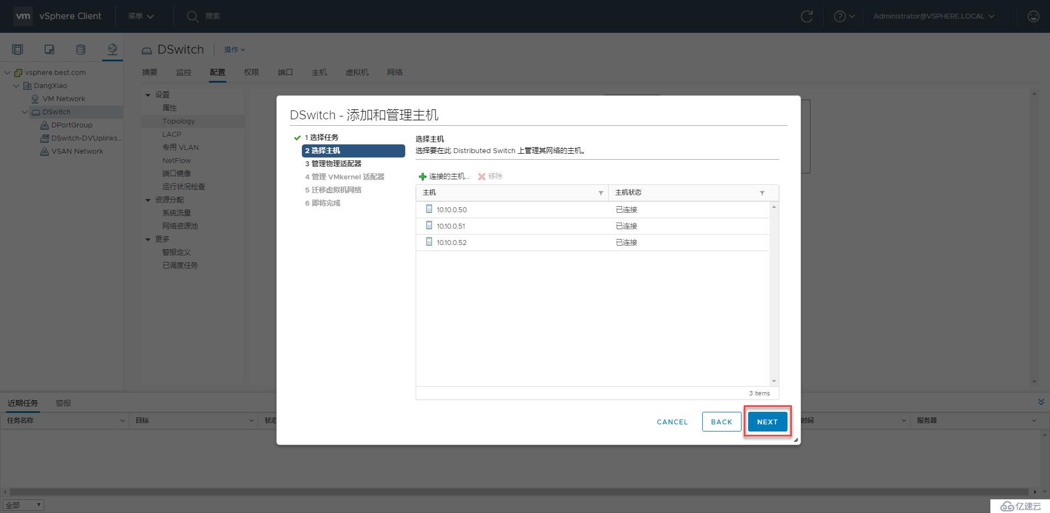Viewport: 1050px width, 513px height.
Task: Open filter for 主机状态 column
Action: click(762, 193)
